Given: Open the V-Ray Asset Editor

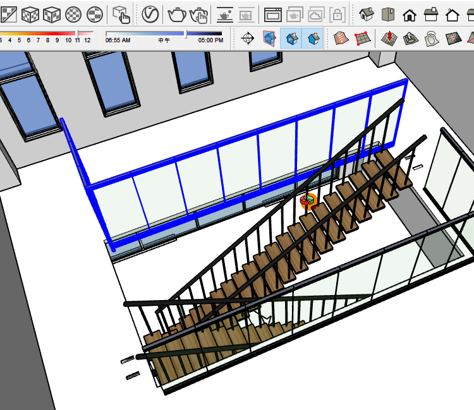Looking at the screenshot, I should (150, 14).
